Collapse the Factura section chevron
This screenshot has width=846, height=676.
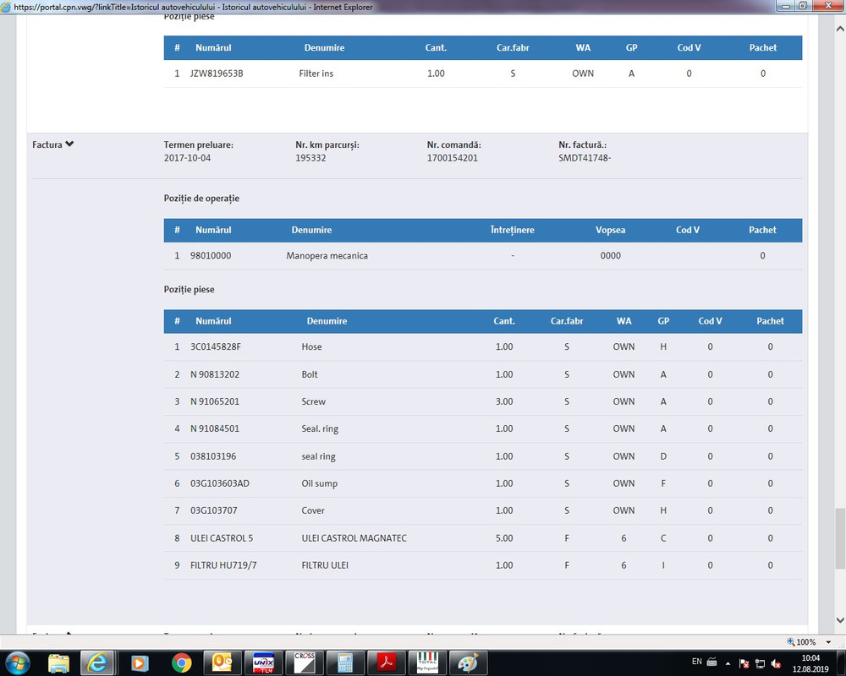(69, 144)
